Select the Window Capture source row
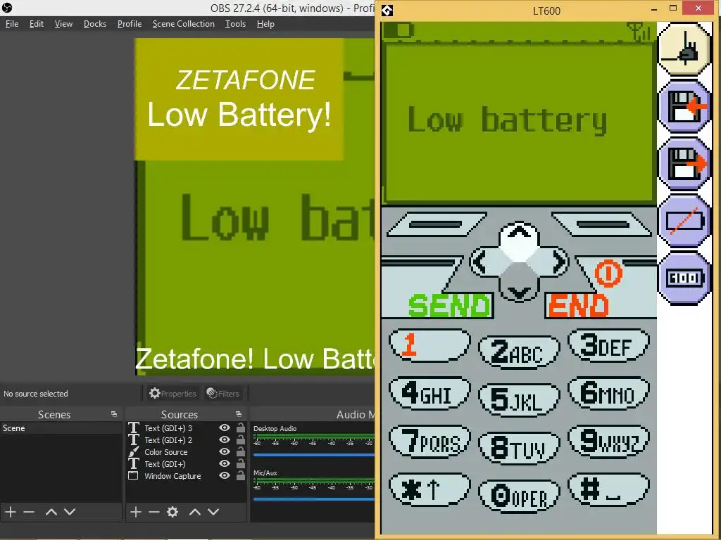The image size is (721, 540). (x=187, y=476)
